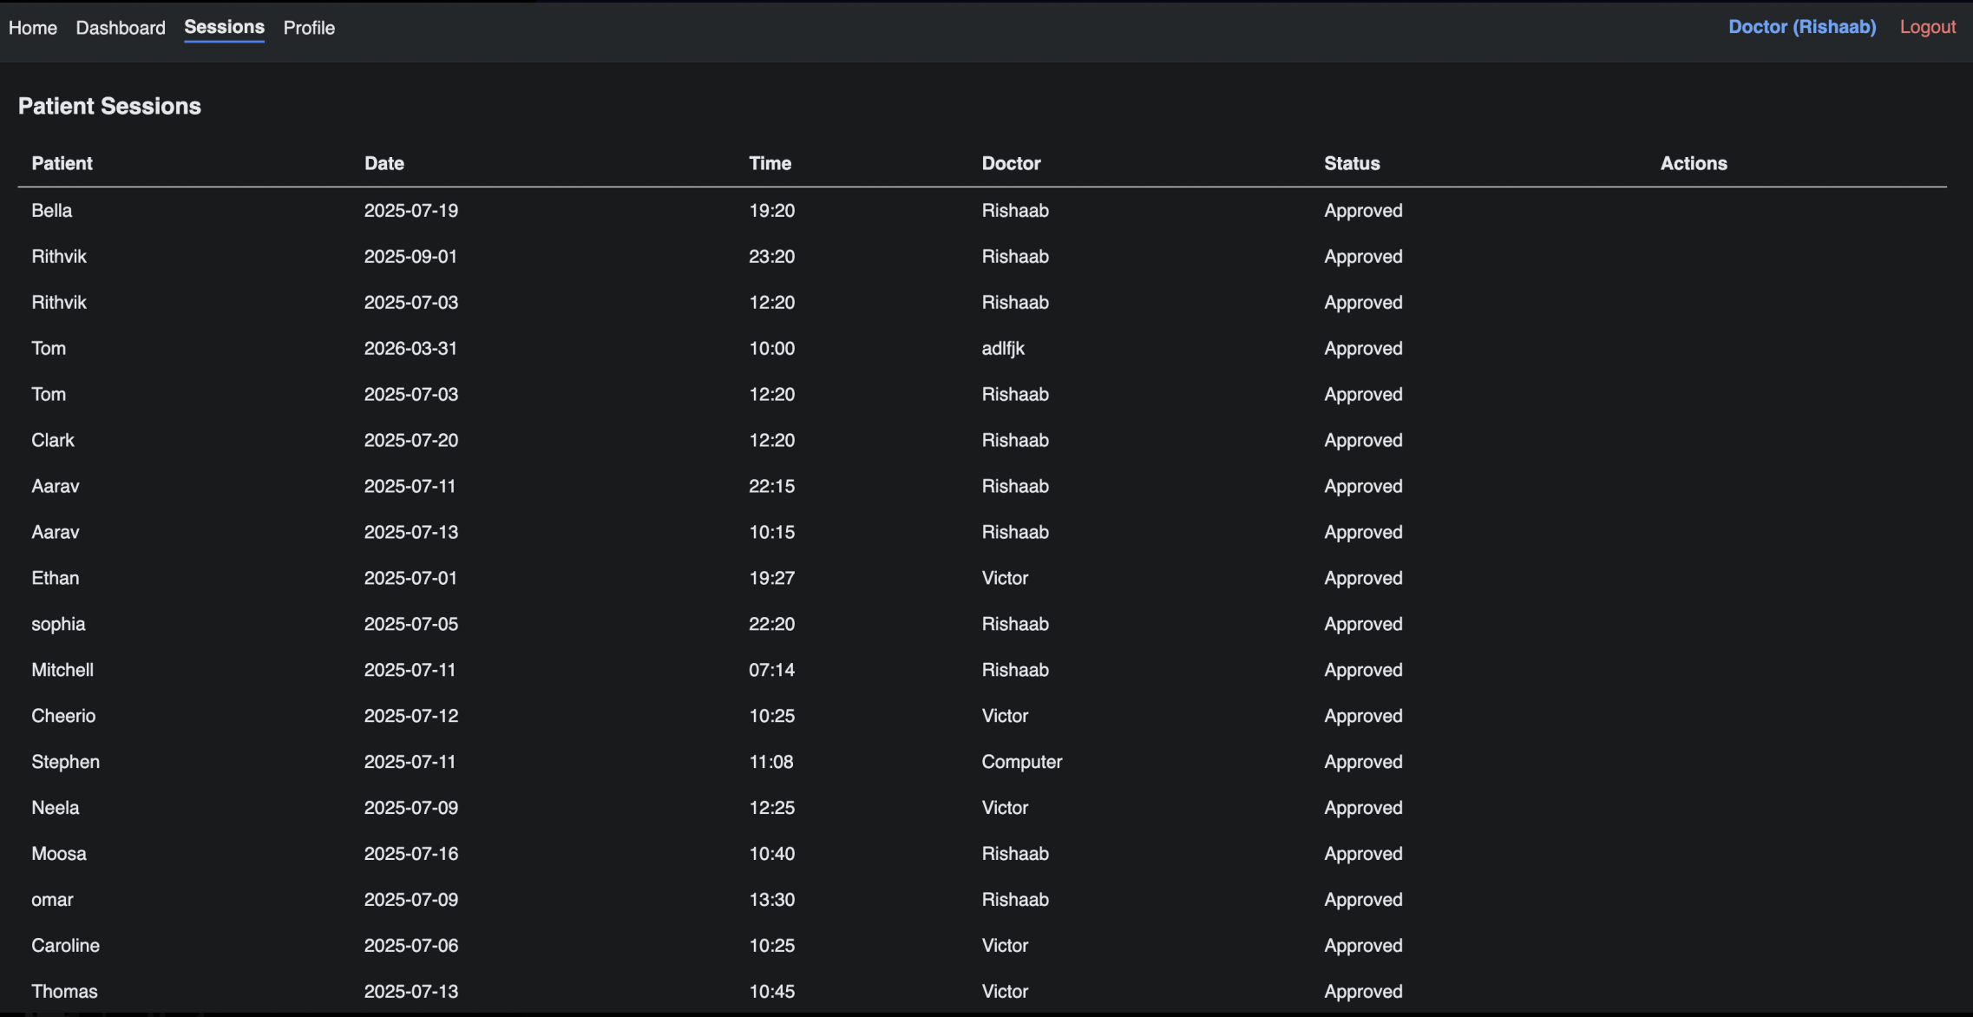Open the Profile page

pyautogui.click(x=309, y=28)
